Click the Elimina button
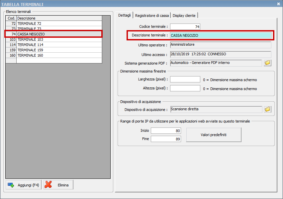This screenshot has height=199, width=283. click(58, 185)
